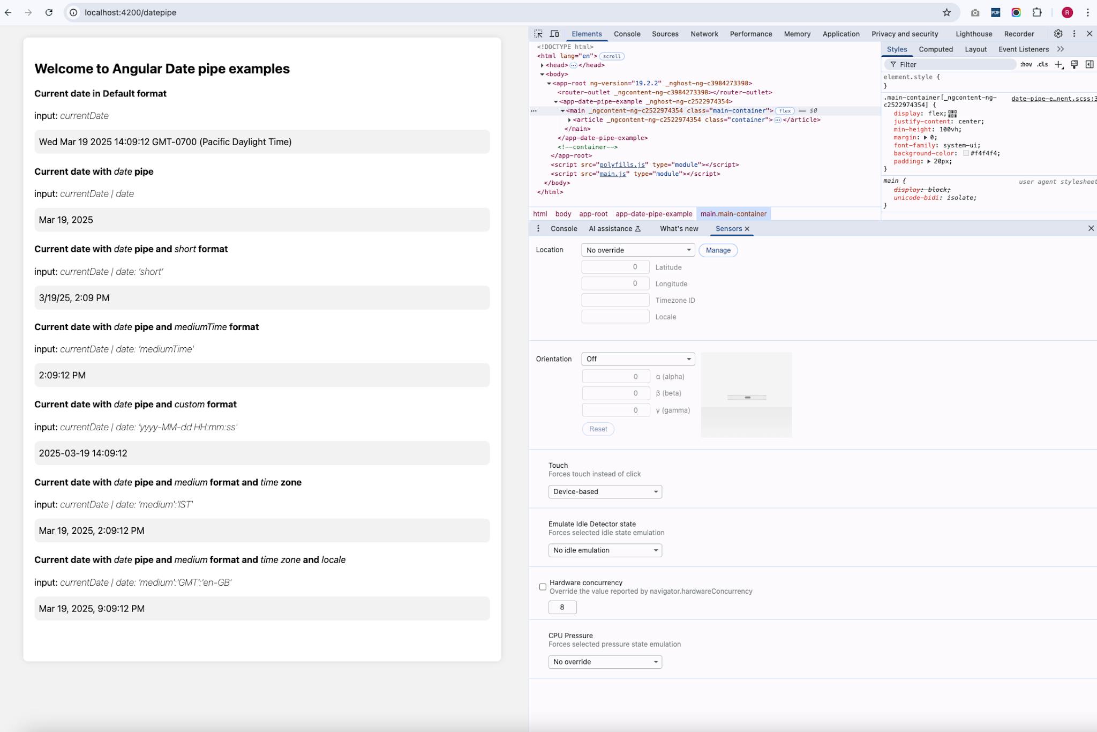Open polyfills.js script link
The height and width of the screenshot is (732, 1097).
pyautogui.click(x=622, y=165)
